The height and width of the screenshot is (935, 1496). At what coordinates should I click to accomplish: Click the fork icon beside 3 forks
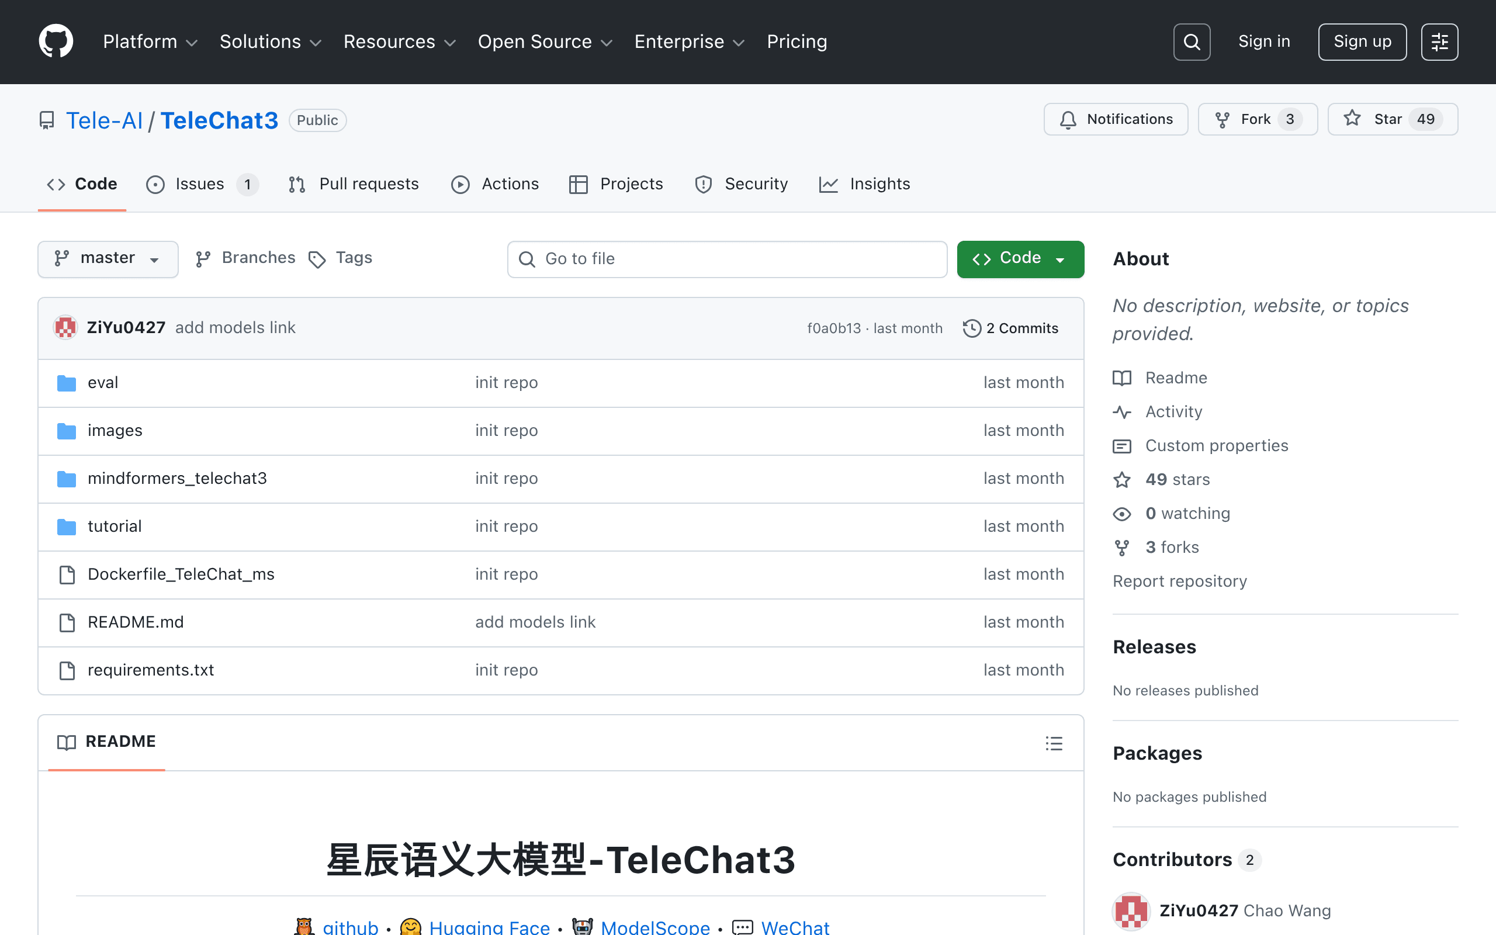click(x=1122, y=548)
